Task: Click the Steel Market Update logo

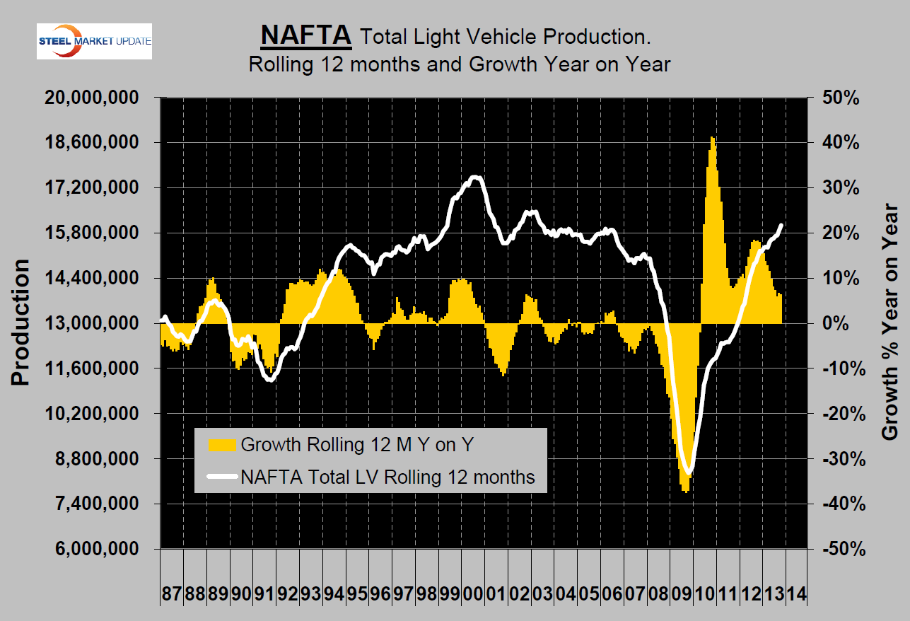Action: point(94,41)
